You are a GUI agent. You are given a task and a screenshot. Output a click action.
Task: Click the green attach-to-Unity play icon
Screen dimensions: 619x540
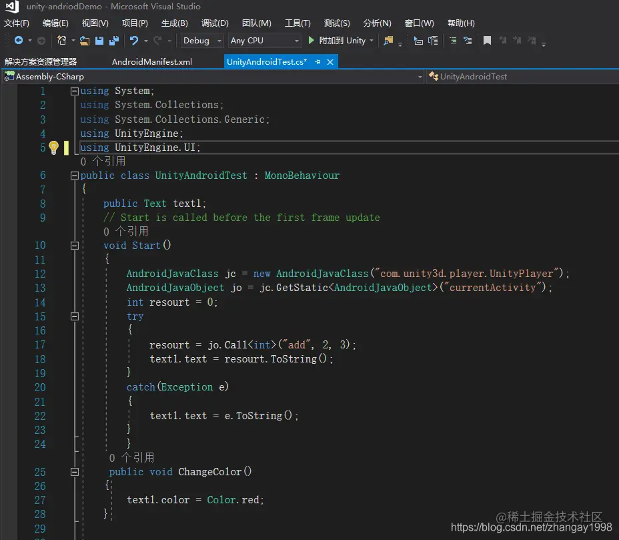[311, 40]
